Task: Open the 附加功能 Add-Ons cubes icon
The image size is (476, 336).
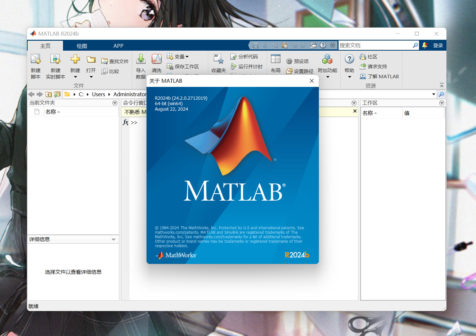Action: 327,59
